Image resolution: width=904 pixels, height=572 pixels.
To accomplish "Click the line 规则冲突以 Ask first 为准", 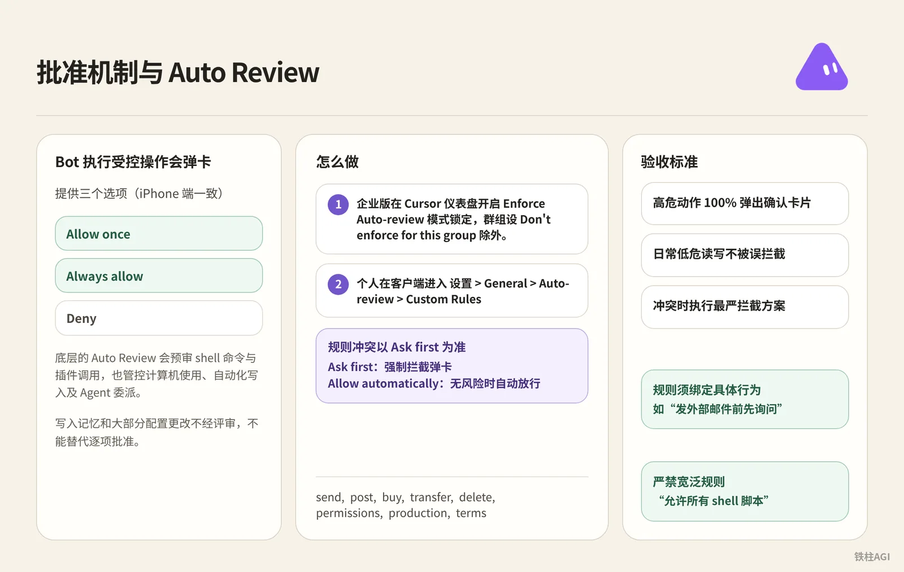I will (397, 347).
